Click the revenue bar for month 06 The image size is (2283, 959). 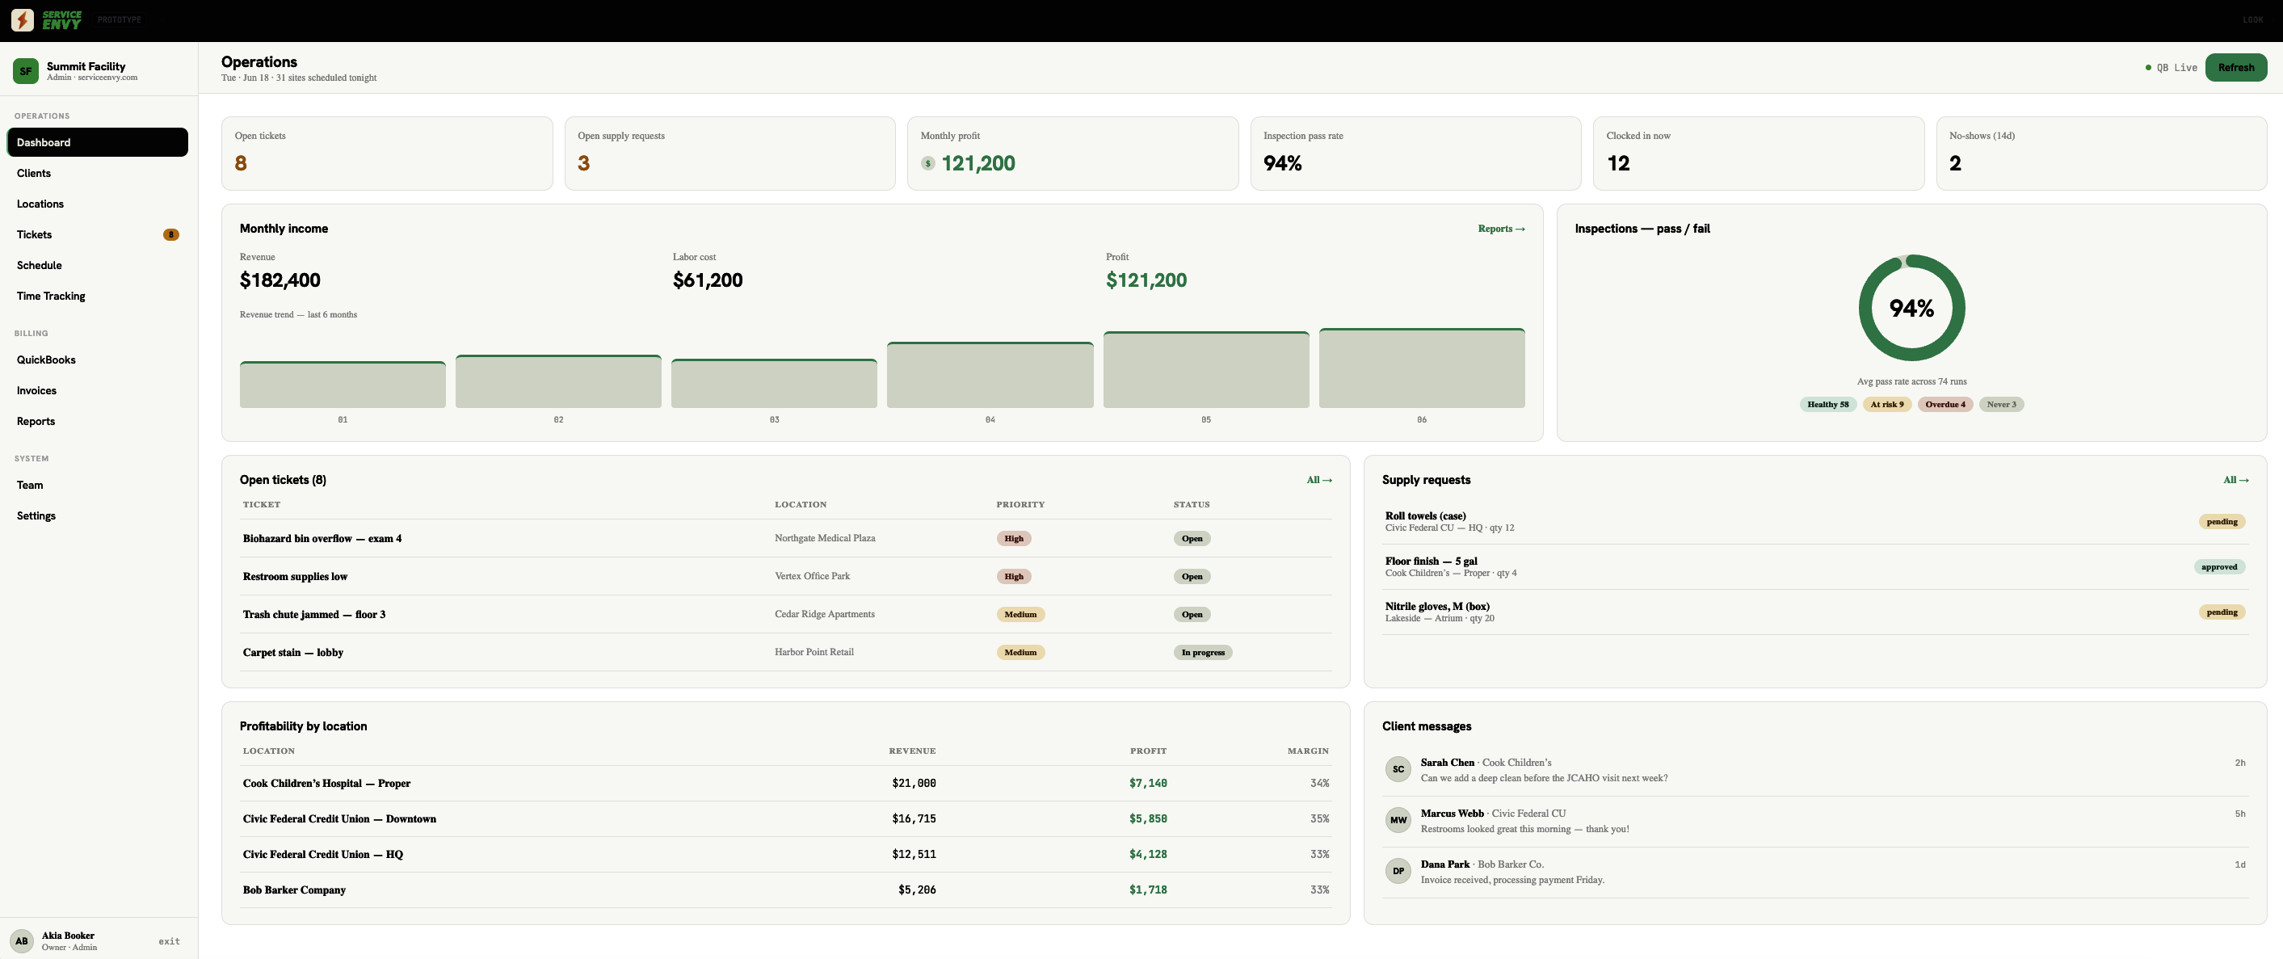1422,368
